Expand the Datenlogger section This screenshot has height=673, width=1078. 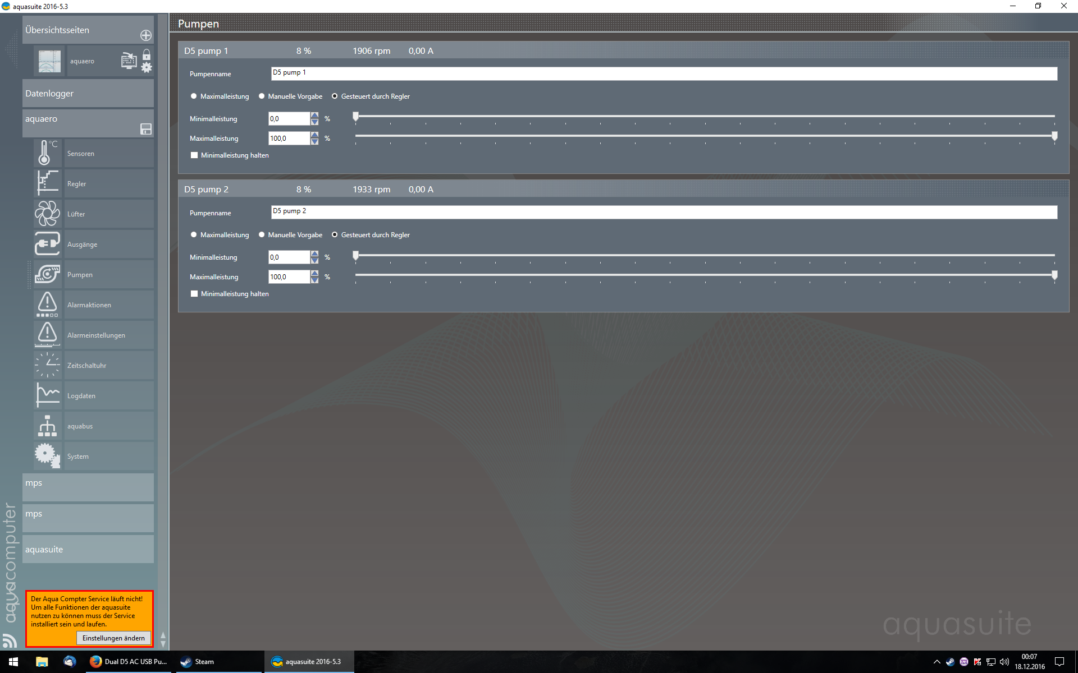click(88, 94)
